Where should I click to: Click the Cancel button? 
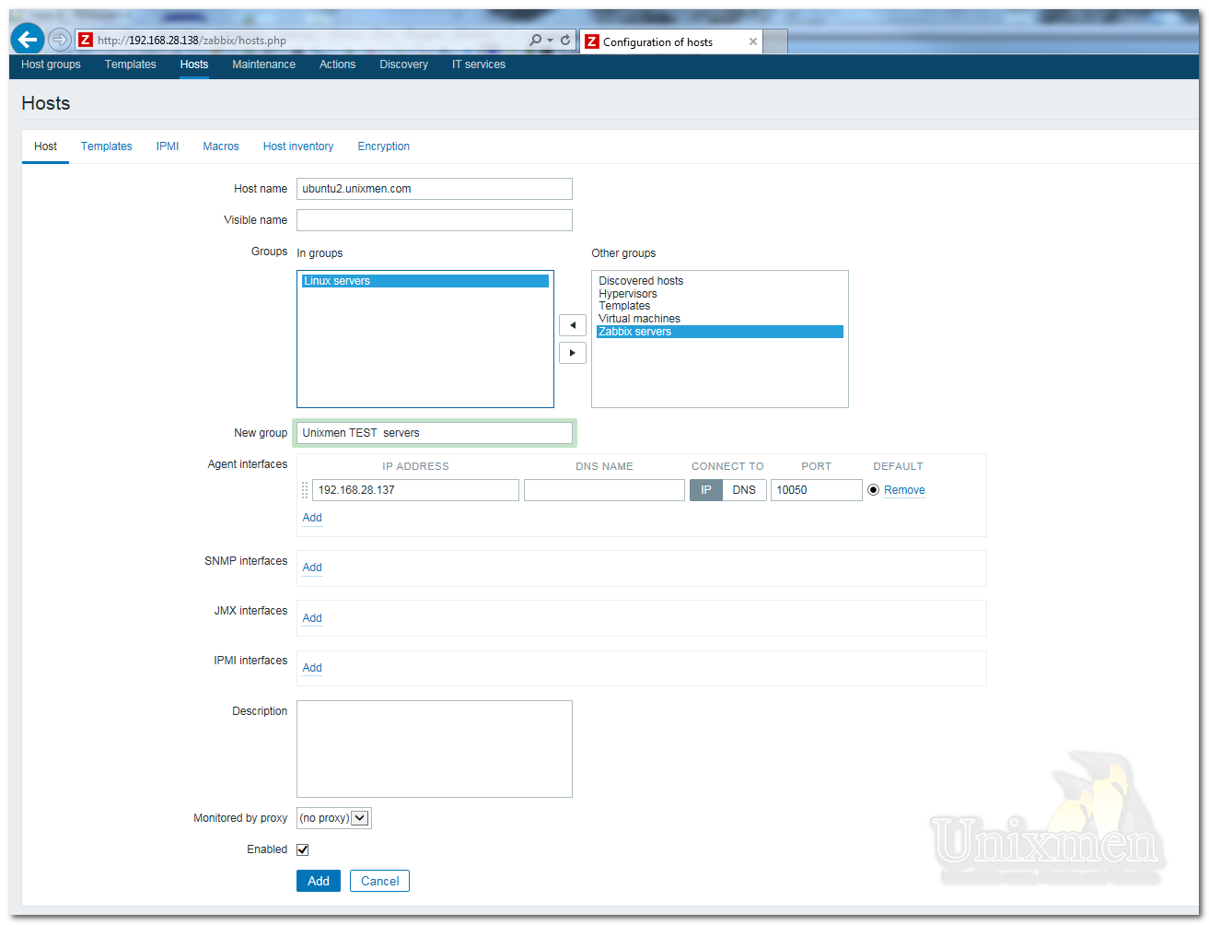point(379,881)
